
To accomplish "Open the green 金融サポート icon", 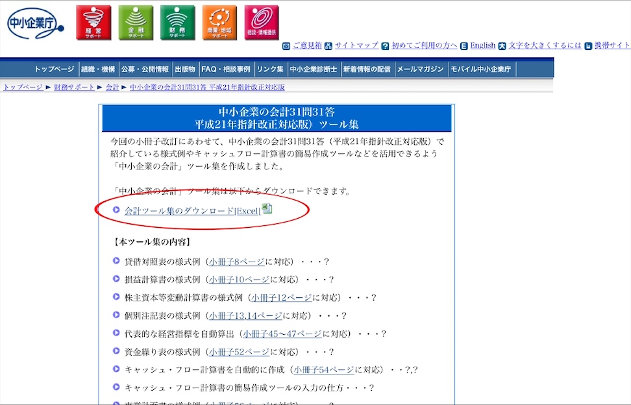I will click(136, 23).
